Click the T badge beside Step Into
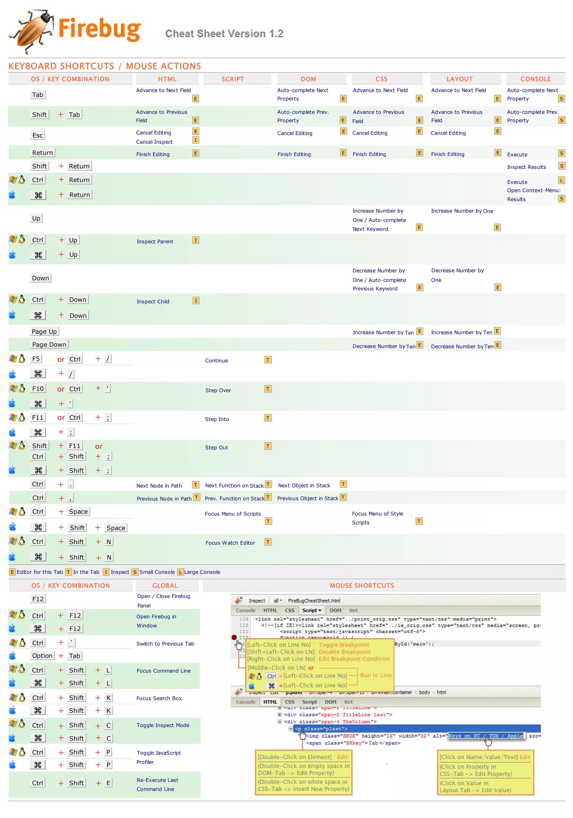573x818 pixels. tap(268, 418)
